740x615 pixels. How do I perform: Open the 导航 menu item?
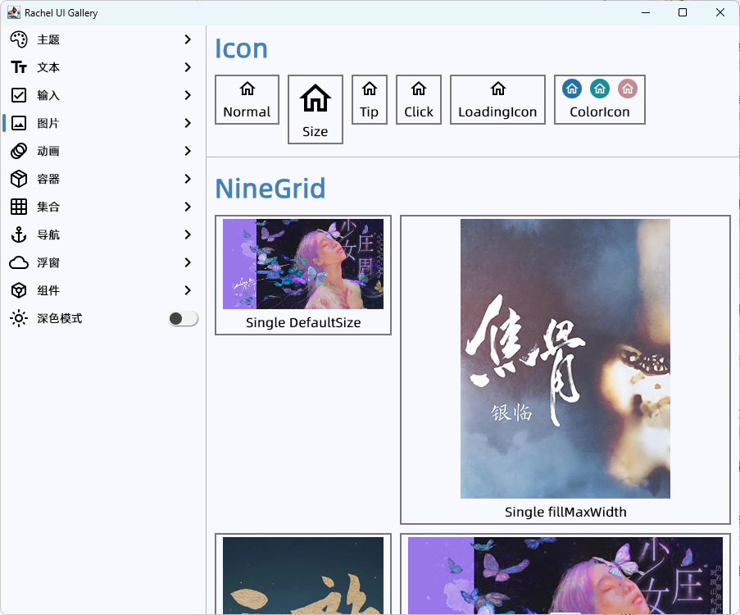coord(103,235)
